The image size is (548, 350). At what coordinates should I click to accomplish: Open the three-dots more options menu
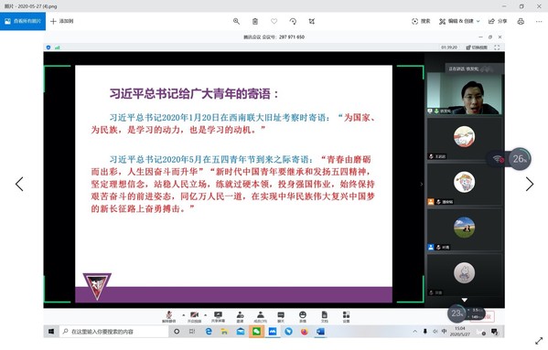tap(539, 21)
